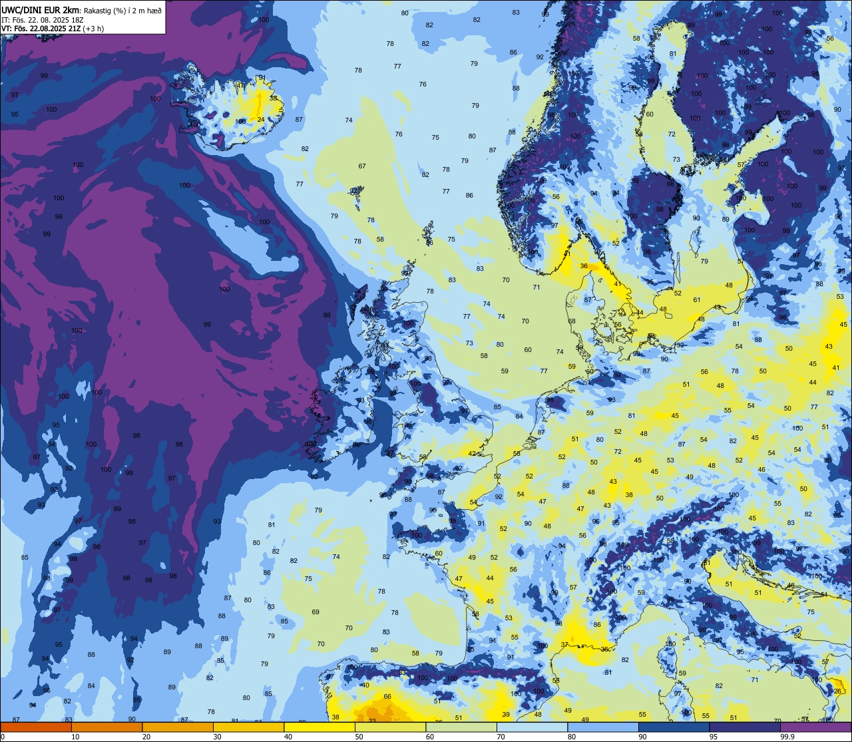Screen dimensions: 852x742
Task: Click the legend label '99.9'
Action: click(788, 737)
